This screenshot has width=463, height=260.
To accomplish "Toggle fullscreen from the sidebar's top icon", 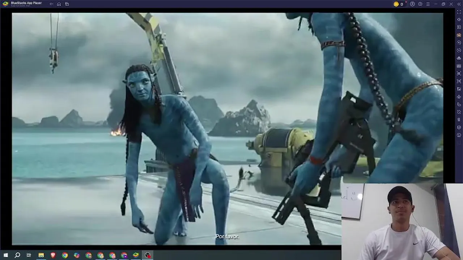I will tap(459, 12).
